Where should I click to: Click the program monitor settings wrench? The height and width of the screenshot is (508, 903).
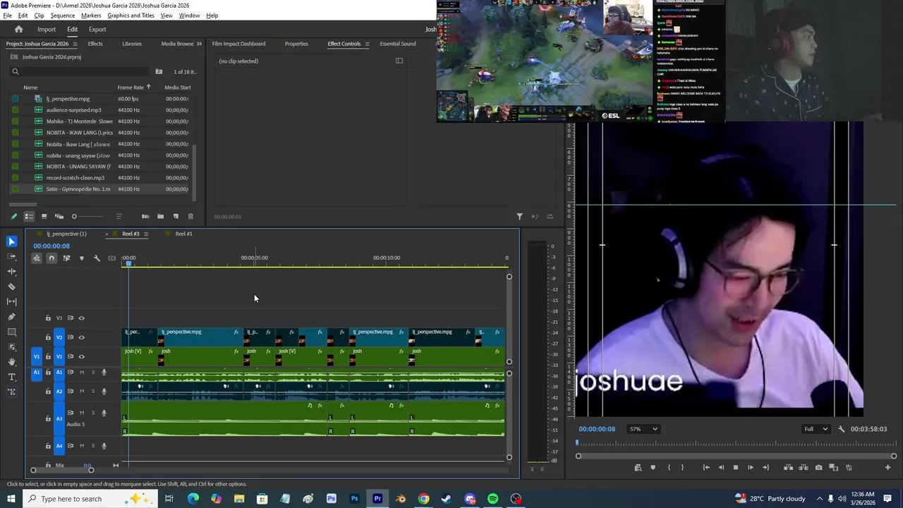841,429
